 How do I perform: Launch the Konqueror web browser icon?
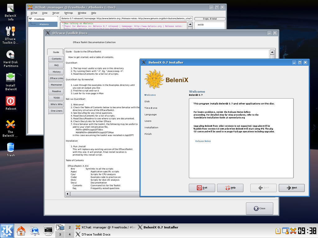[34, 231]
